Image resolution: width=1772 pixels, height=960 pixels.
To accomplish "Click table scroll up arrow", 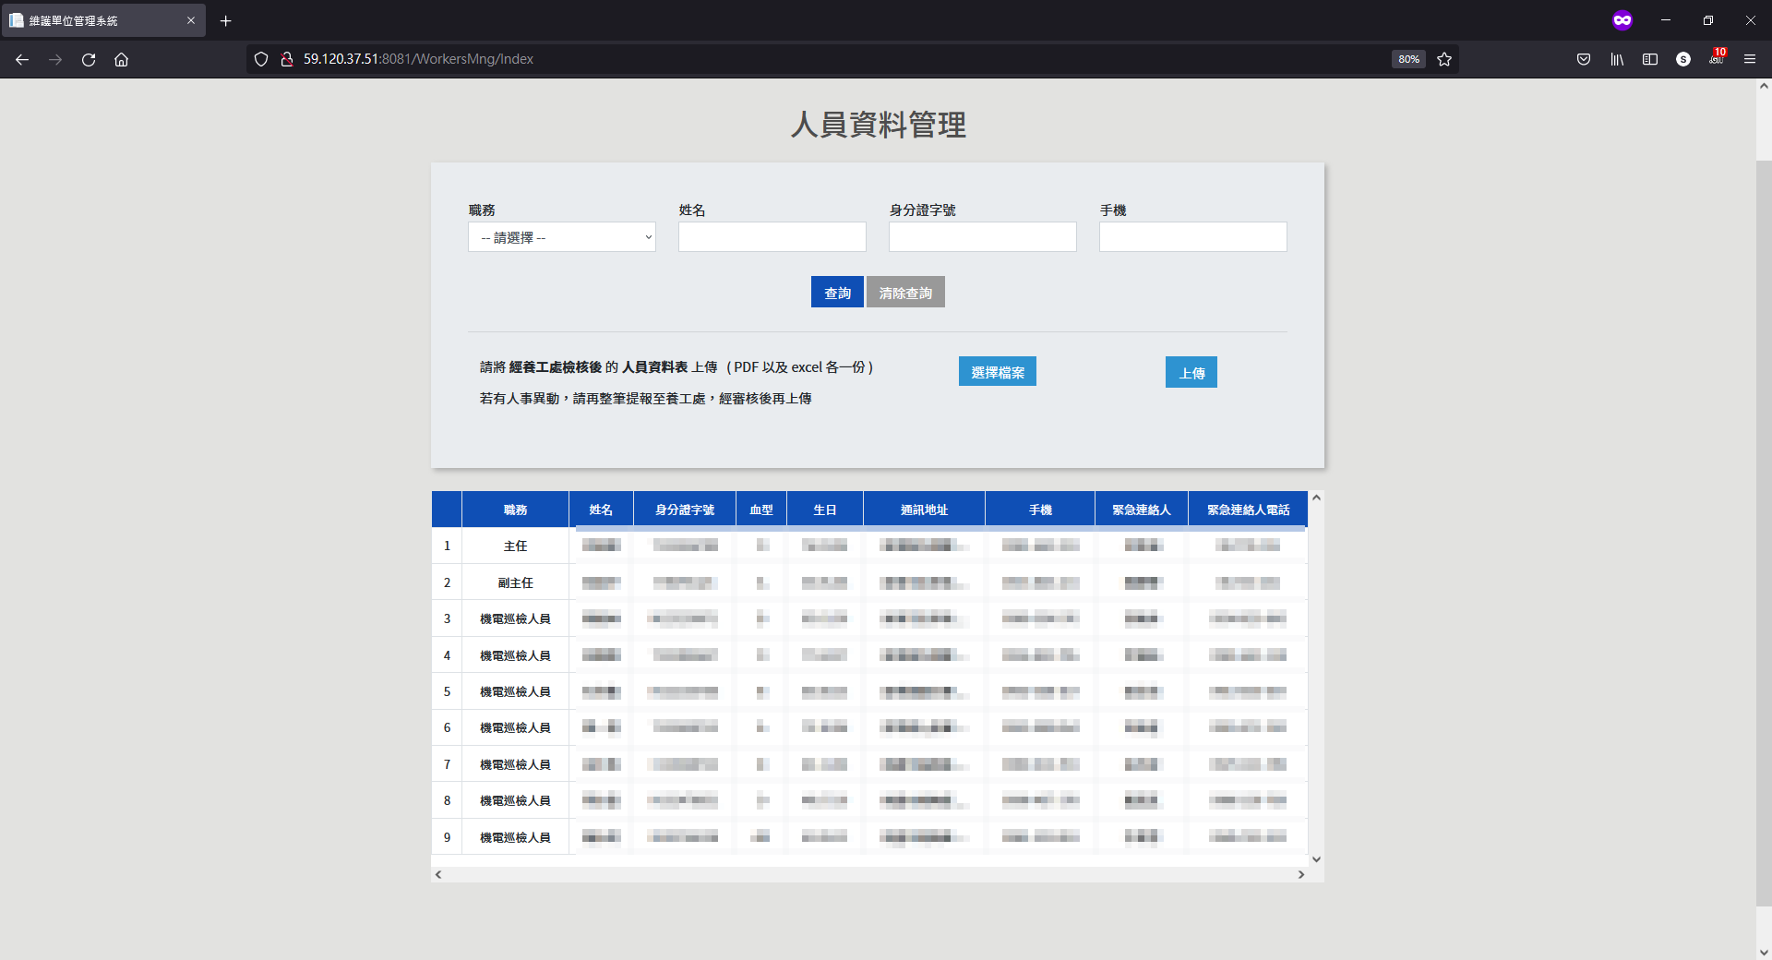I will tap(1316, 498).
